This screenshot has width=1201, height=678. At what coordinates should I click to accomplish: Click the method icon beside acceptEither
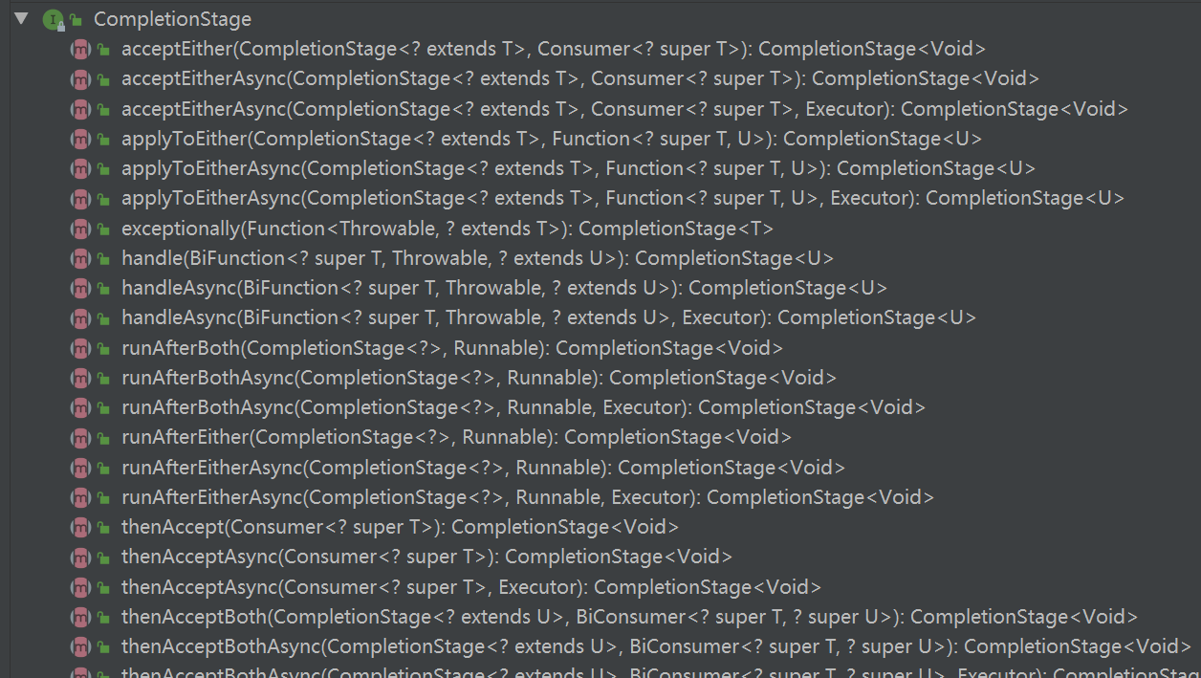(79, 49)
